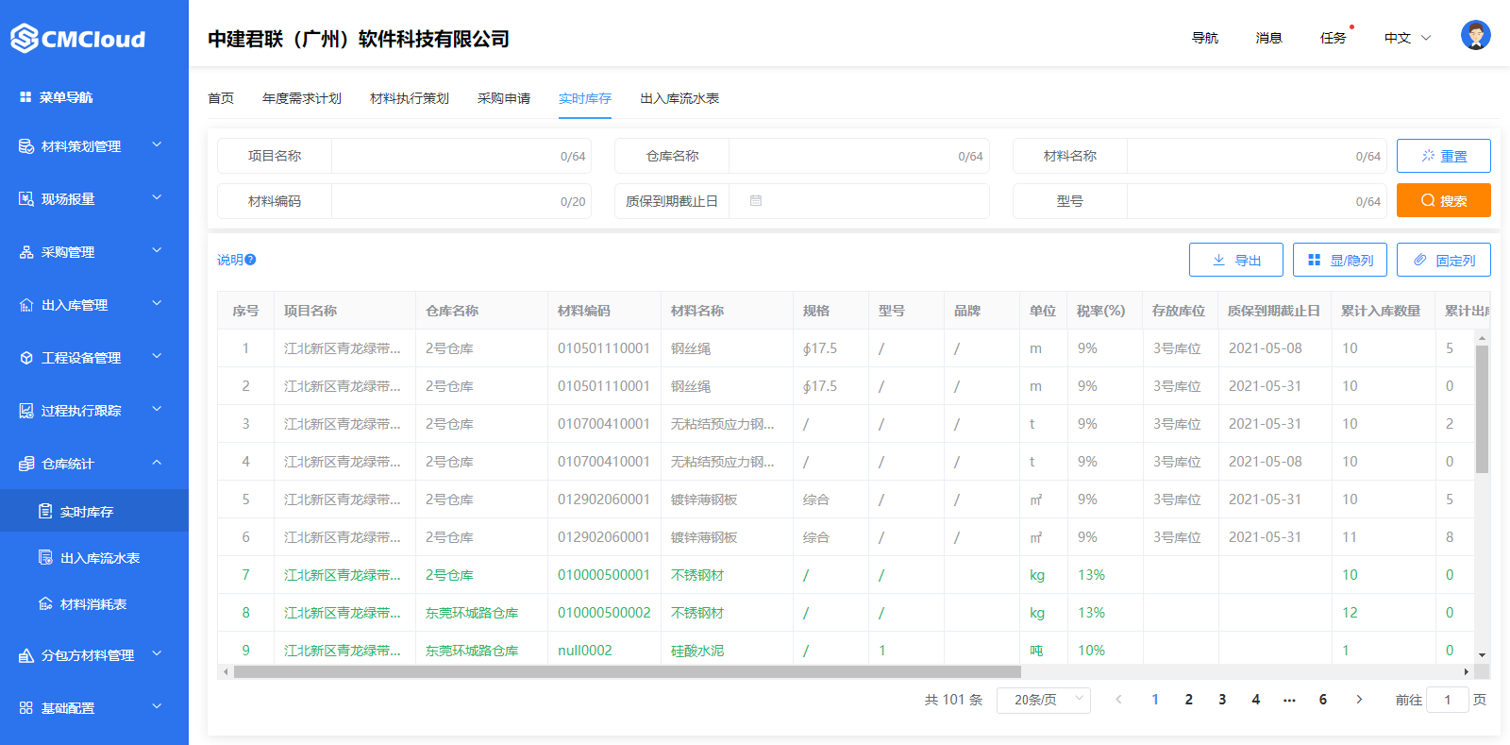Switch to the 采购申请 tab
Viewport: 1510px width, 745px height.
(503, 98)
